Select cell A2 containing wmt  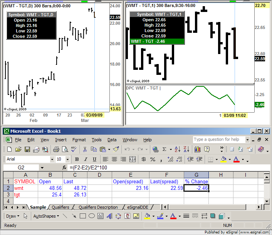[x=25, y=188]
